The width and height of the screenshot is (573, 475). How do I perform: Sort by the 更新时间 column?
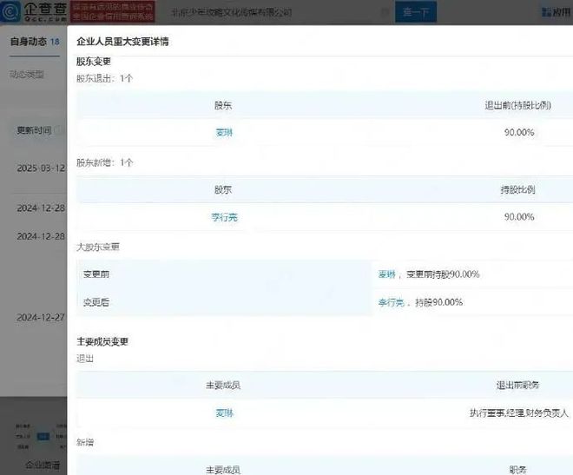34,130
